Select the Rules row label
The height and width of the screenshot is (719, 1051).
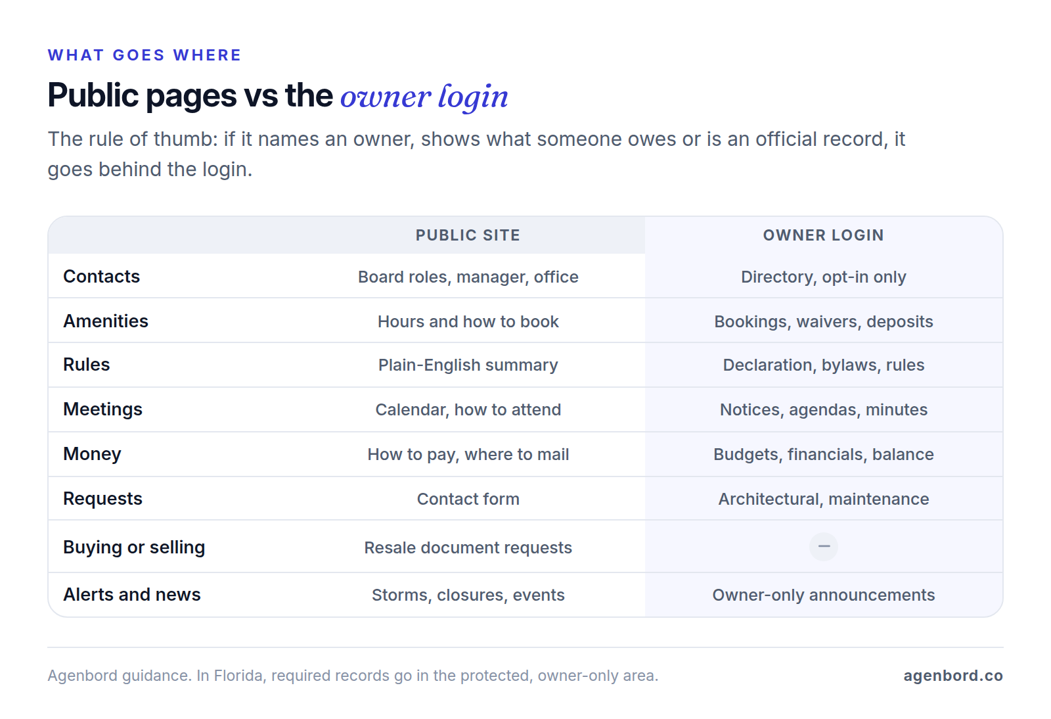coord(86,365)
